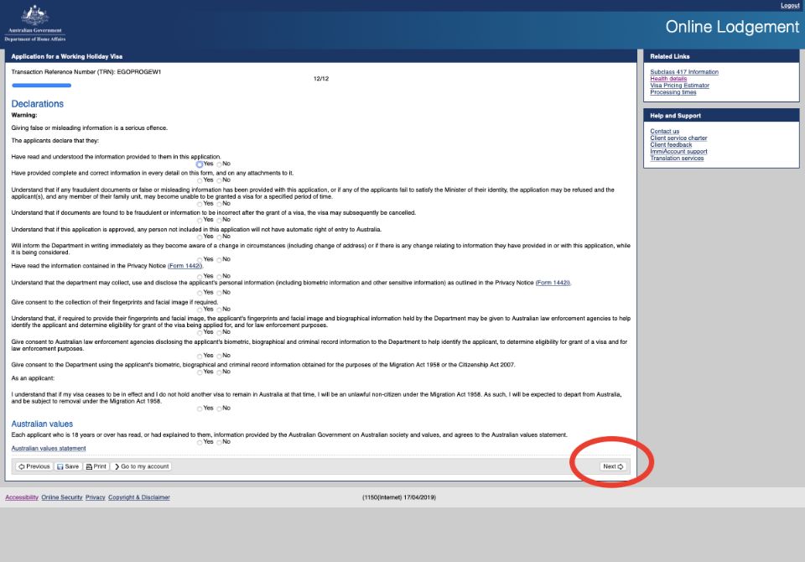Open the ImmiAccount support link

pyautogui.click(x=678, y=152)
